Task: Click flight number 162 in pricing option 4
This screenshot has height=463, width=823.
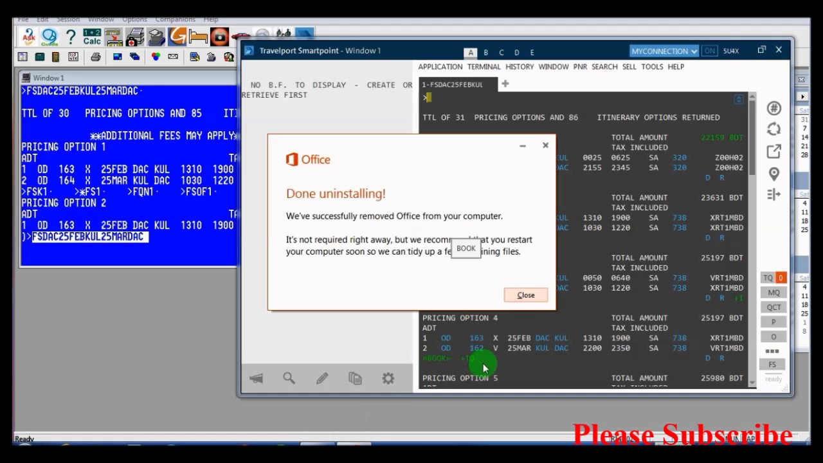Action: 476,349
